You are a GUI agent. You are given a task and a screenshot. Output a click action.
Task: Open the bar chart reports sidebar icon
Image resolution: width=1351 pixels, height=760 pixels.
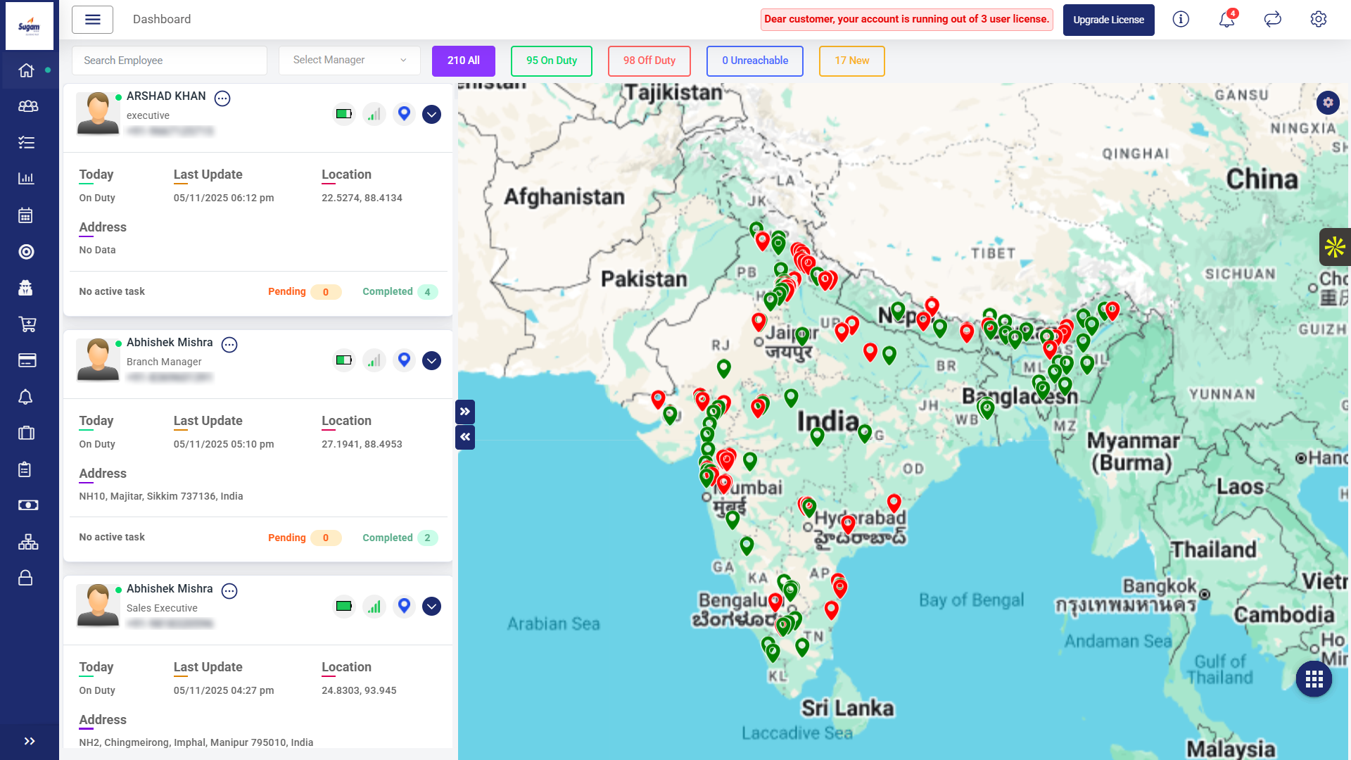pyautogui.click(x=26, y=179)
